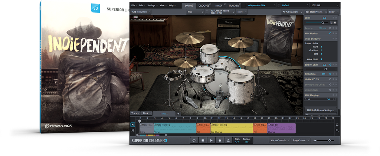Adjust the Soft Hit Level slider

[x=325, y=69]
